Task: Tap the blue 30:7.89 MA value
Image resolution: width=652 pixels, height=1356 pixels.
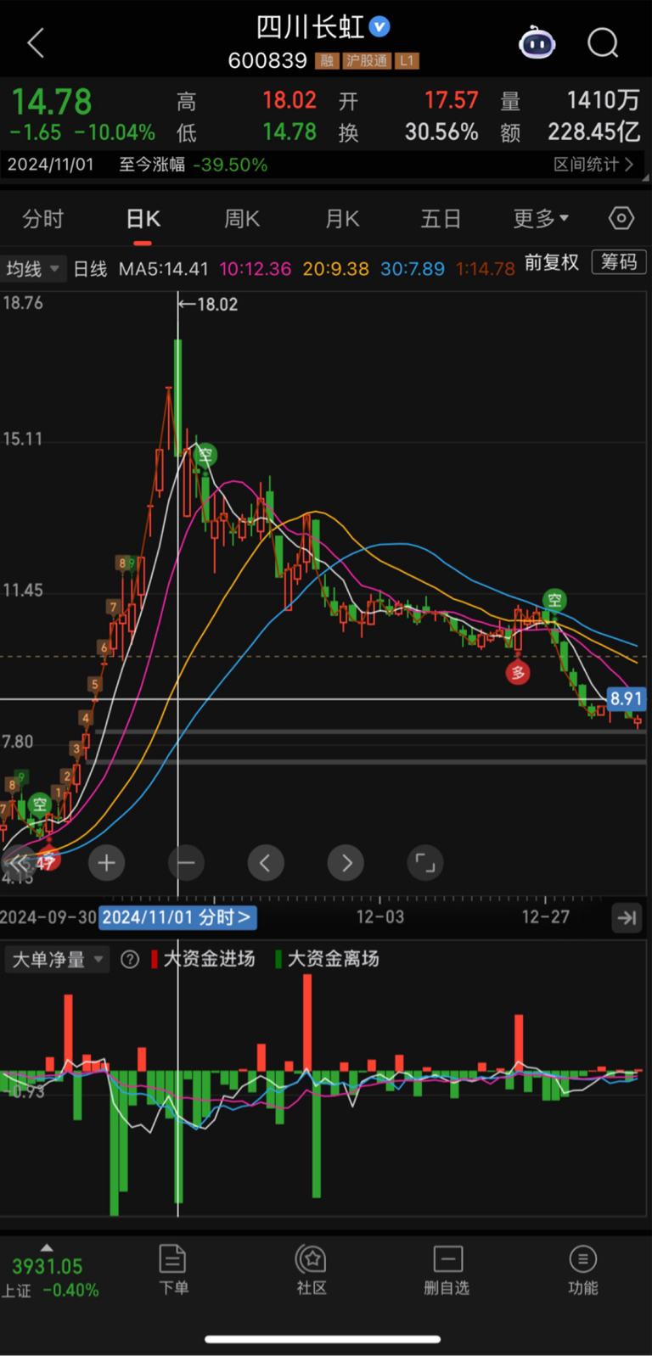Action: pos(413,269)
